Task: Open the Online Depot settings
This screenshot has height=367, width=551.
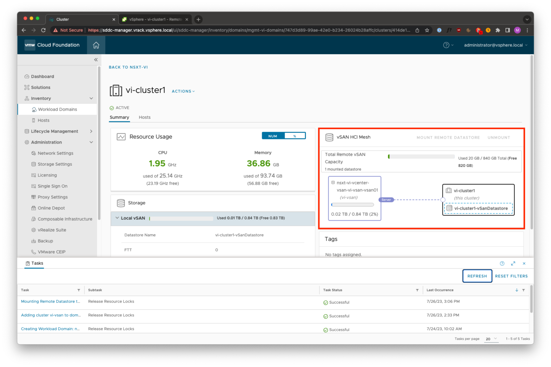Action: (x=51, y=208)
